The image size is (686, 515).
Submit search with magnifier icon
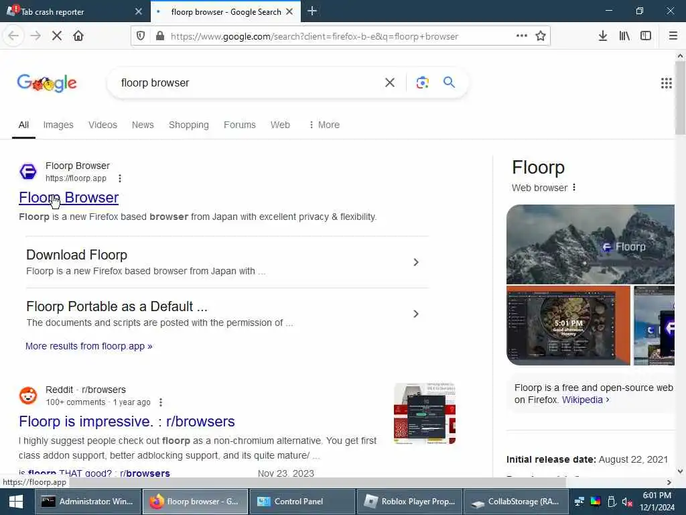click(x=449, y=82)
